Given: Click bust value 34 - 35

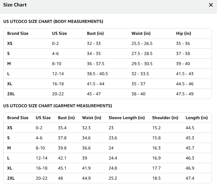Looking at the screenshot, I should pyautogui.click(x=94, y=53).
